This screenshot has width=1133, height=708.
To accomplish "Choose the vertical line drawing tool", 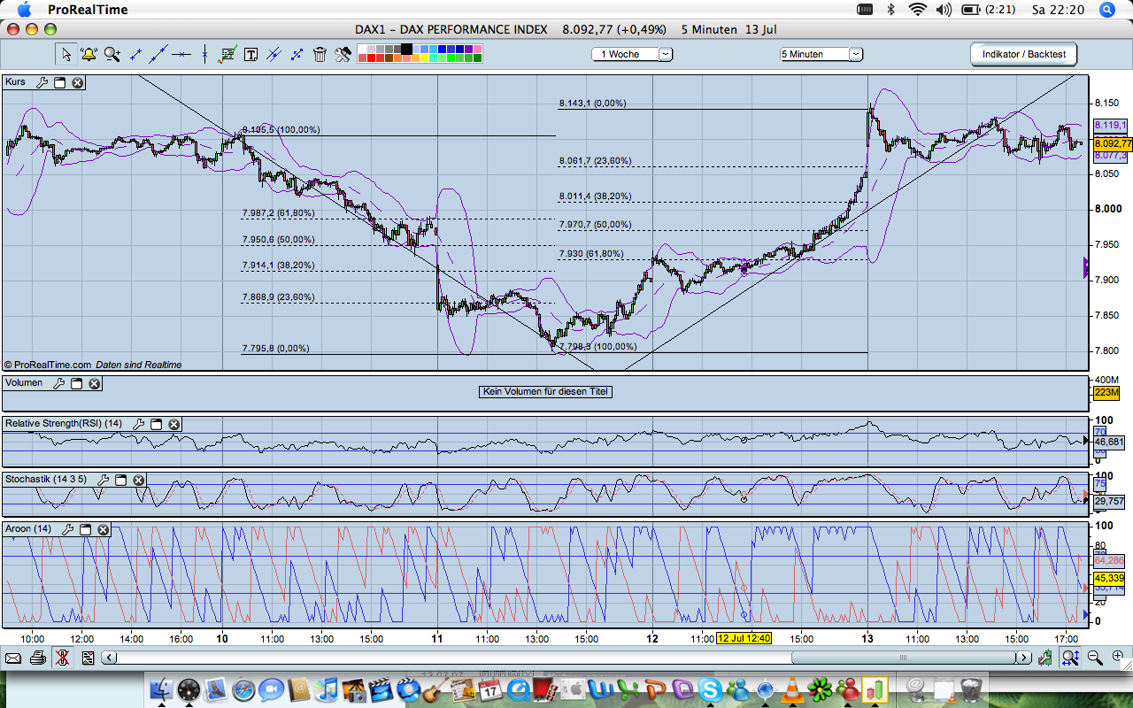I will tap(204, 54).
